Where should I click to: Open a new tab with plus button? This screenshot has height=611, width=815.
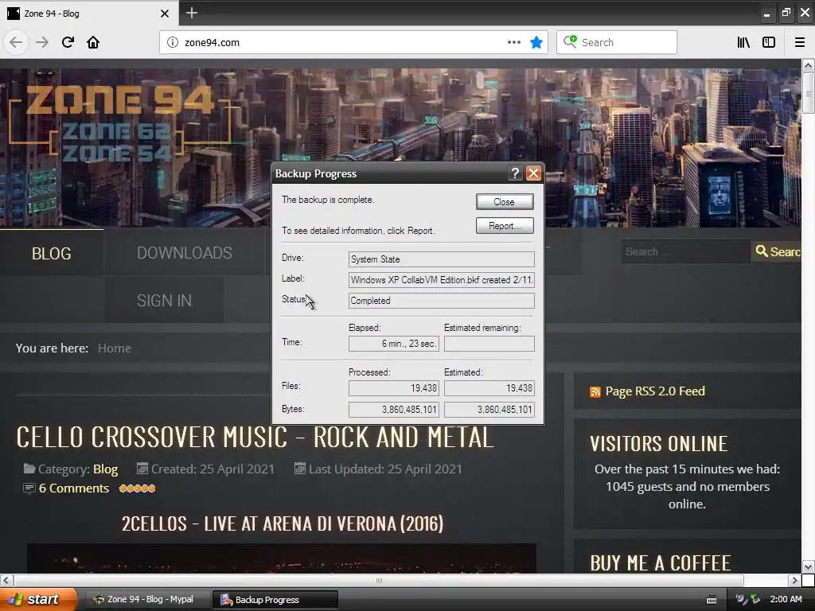tap(191, 13)
